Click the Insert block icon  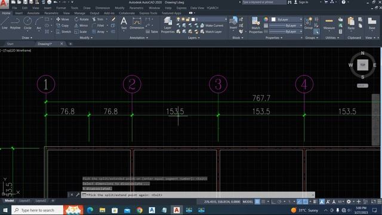click(x=233, y=23)
